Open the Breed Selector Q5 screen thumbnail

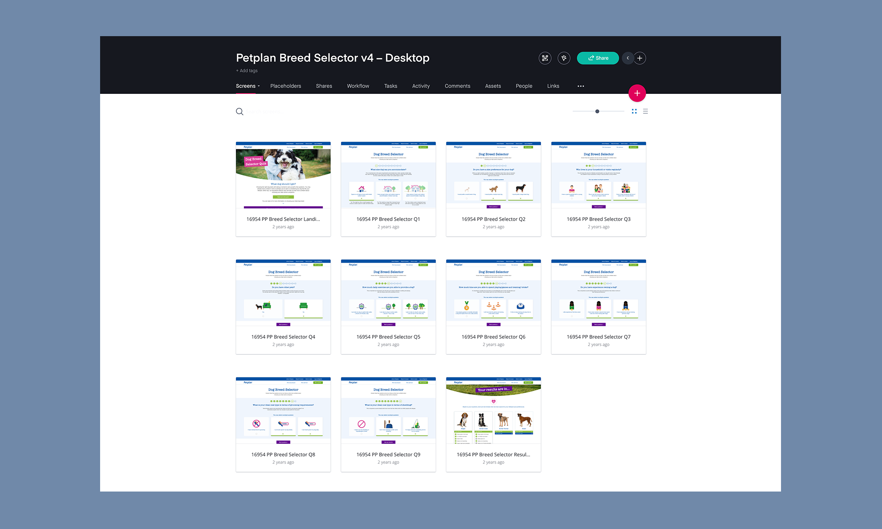tap(388, 293)
